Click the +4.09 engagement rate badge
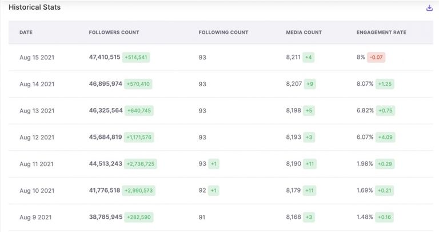Viewport: 439px width, 232px height. coord(386,138)
